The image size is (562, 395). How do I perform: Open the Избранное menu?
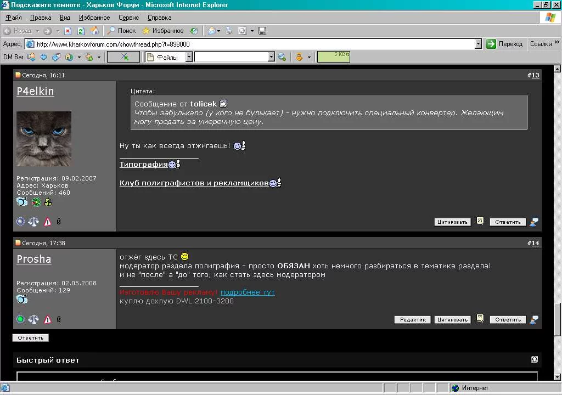pyautogui.click(x=94, y=18)
